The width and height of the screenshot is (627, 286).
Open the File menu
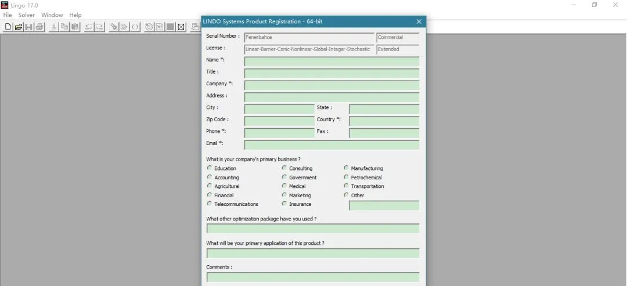pyautogui.click(x=8, y=15)
